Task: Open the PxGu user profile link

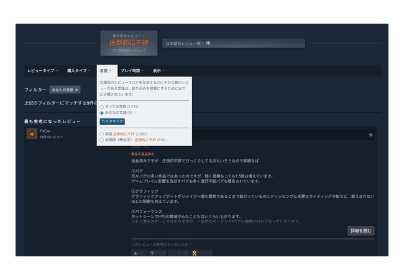Action: point(45,131)
